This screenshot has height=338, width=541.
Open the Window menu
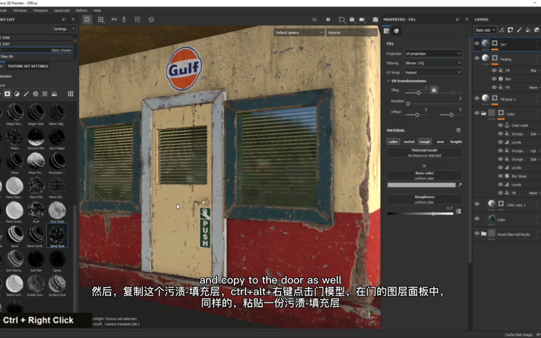click(20, 11)
